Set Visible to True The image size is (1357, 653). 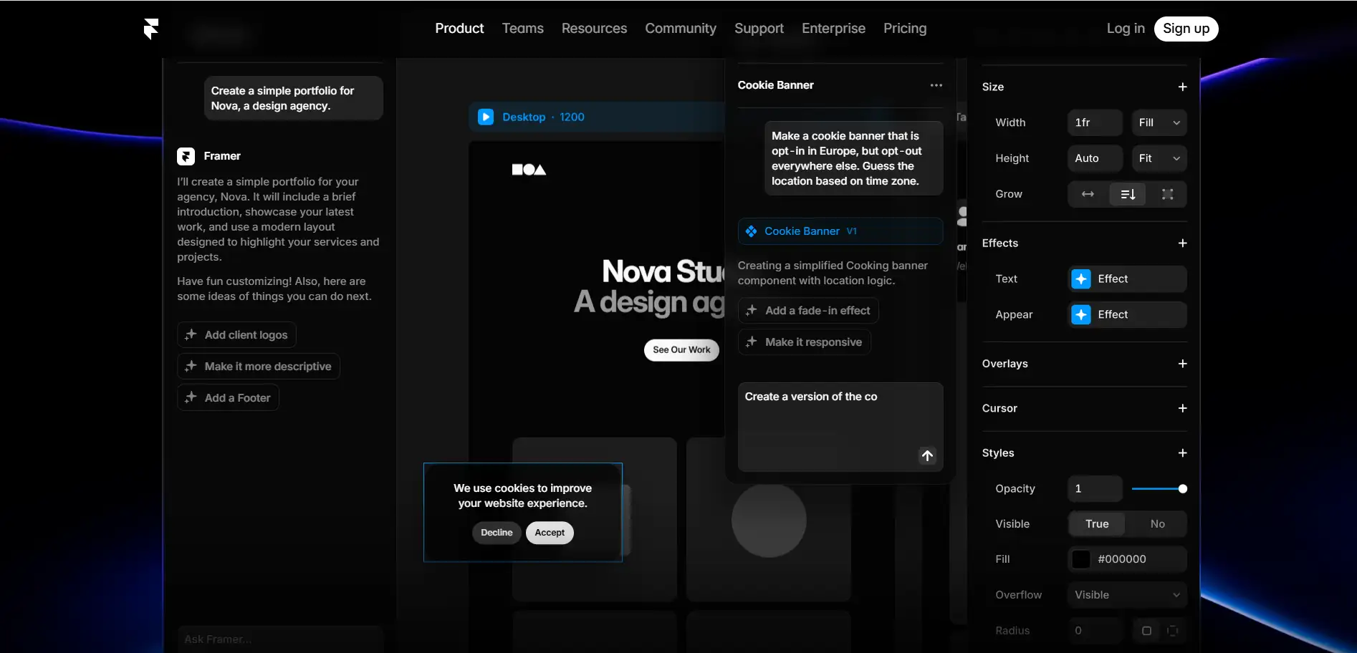(1097, 524)
